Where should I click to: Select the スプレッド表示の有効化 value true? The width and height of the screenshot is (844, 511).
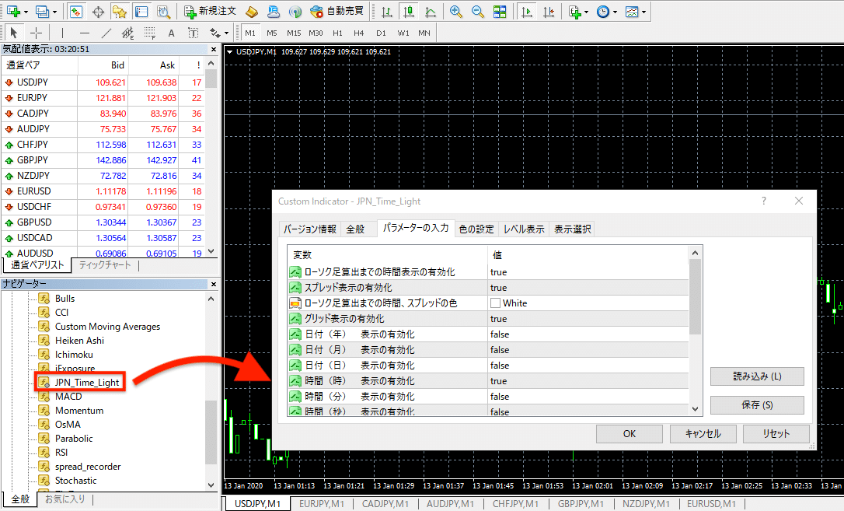[x=588, y=288]
